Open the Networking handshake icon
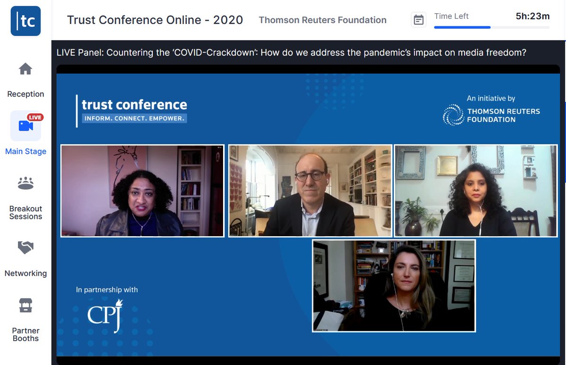Screen dimensions: 566x365 pyautogui.click(x=25, y=248)
